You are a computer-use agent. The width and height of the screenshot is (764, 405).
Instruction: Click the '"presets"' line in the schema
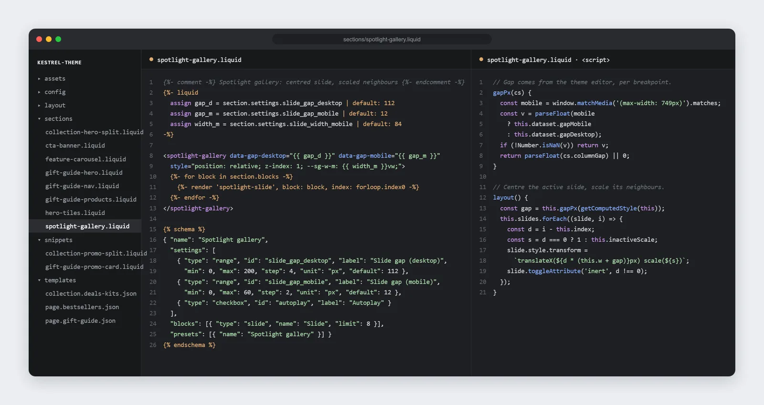click(x=251, y=334)
